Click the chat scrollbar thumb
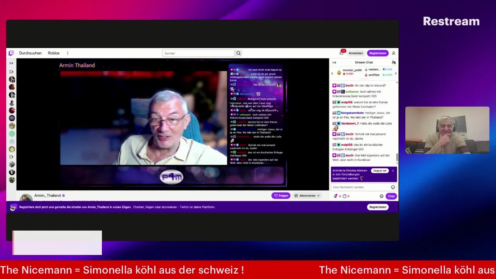Viewport: 496px width, 279px height. click(x=397, y=157)
